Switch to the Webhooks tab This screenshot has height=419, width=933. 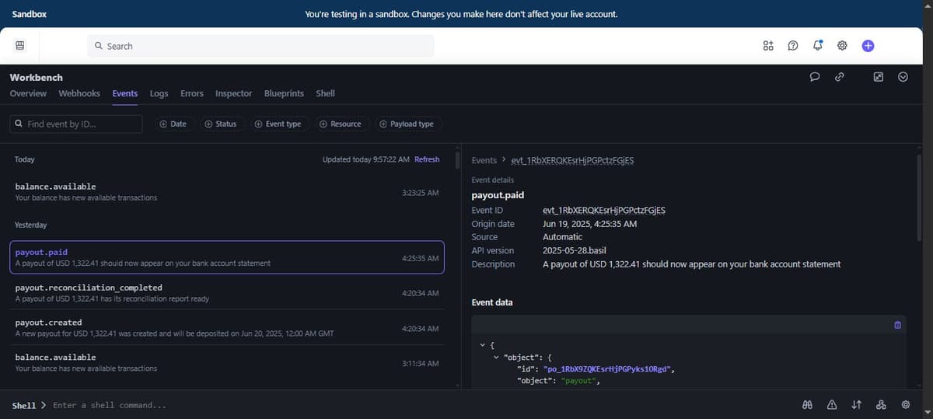click(79, 93)
